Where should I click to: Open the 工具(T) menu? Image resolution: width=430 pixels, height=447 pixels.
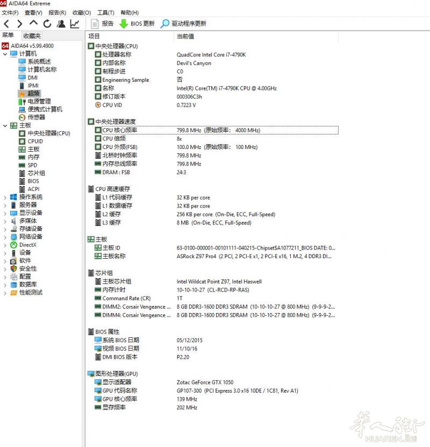(106, 12)
